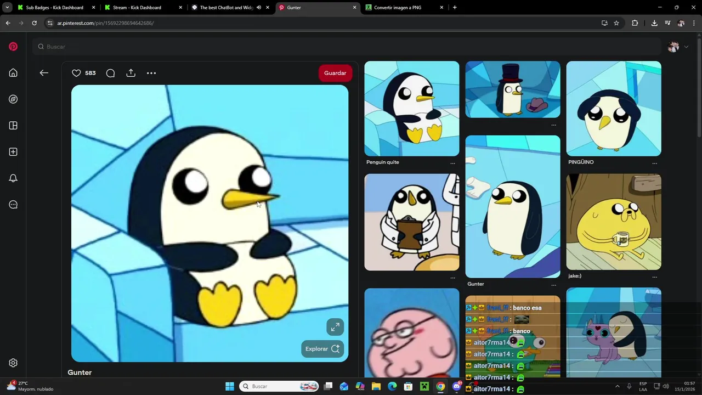Open Chrome menu three dots

[x=694, y=23]
